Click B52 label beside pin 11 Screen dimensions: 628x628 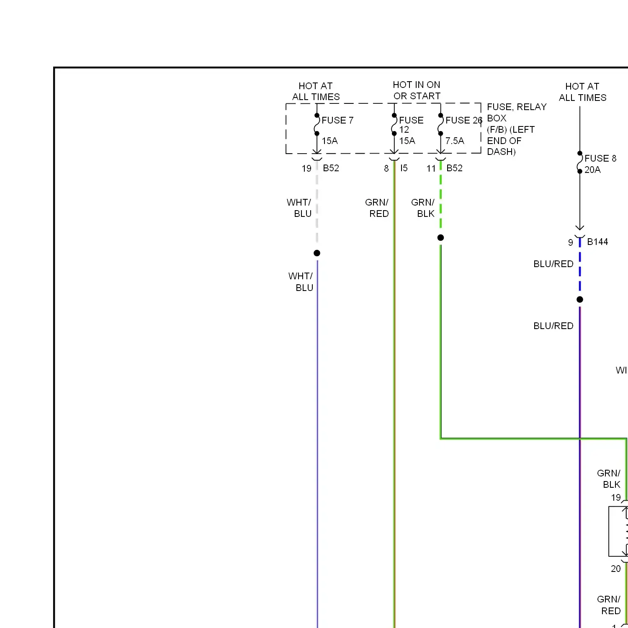pos(454,168)
